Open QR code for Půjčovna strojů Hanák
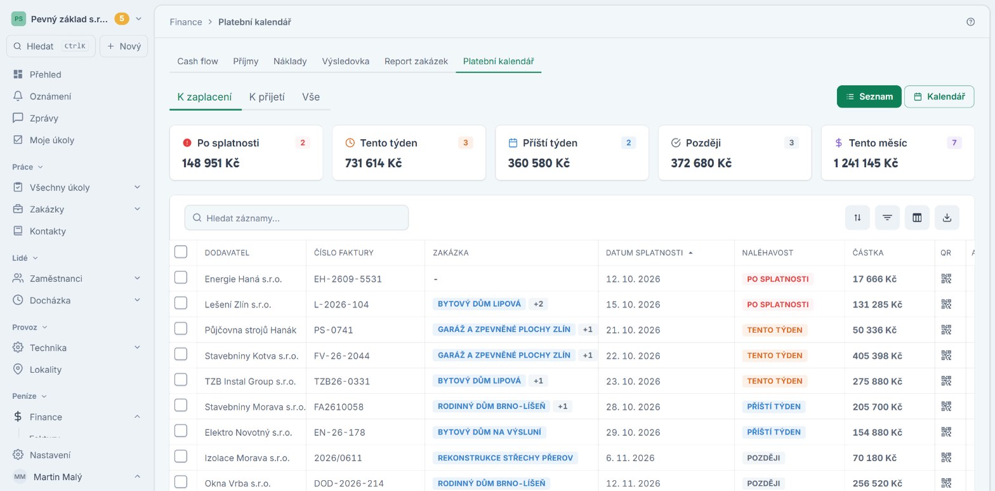The width and height of the screenshot is (995, 491). pyautogui.click(x=946, y=330)
